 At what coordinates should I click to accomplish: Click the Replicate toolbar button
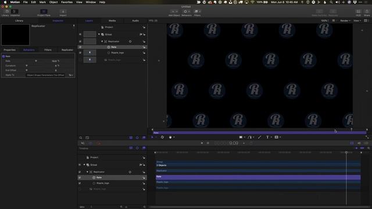coord(333,12)
